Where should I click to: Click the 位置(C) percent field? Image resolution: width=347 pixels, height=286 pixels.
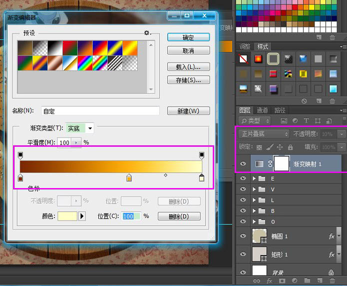click(x=131, y=216)
